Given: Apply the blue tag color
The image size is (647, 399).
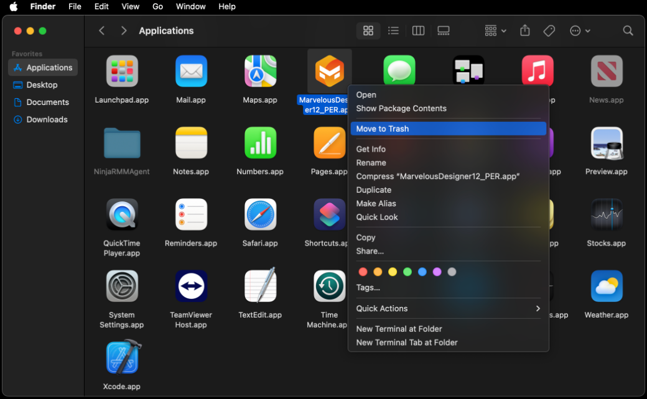Looking at the screenshot, I should [x=422, y=272].
